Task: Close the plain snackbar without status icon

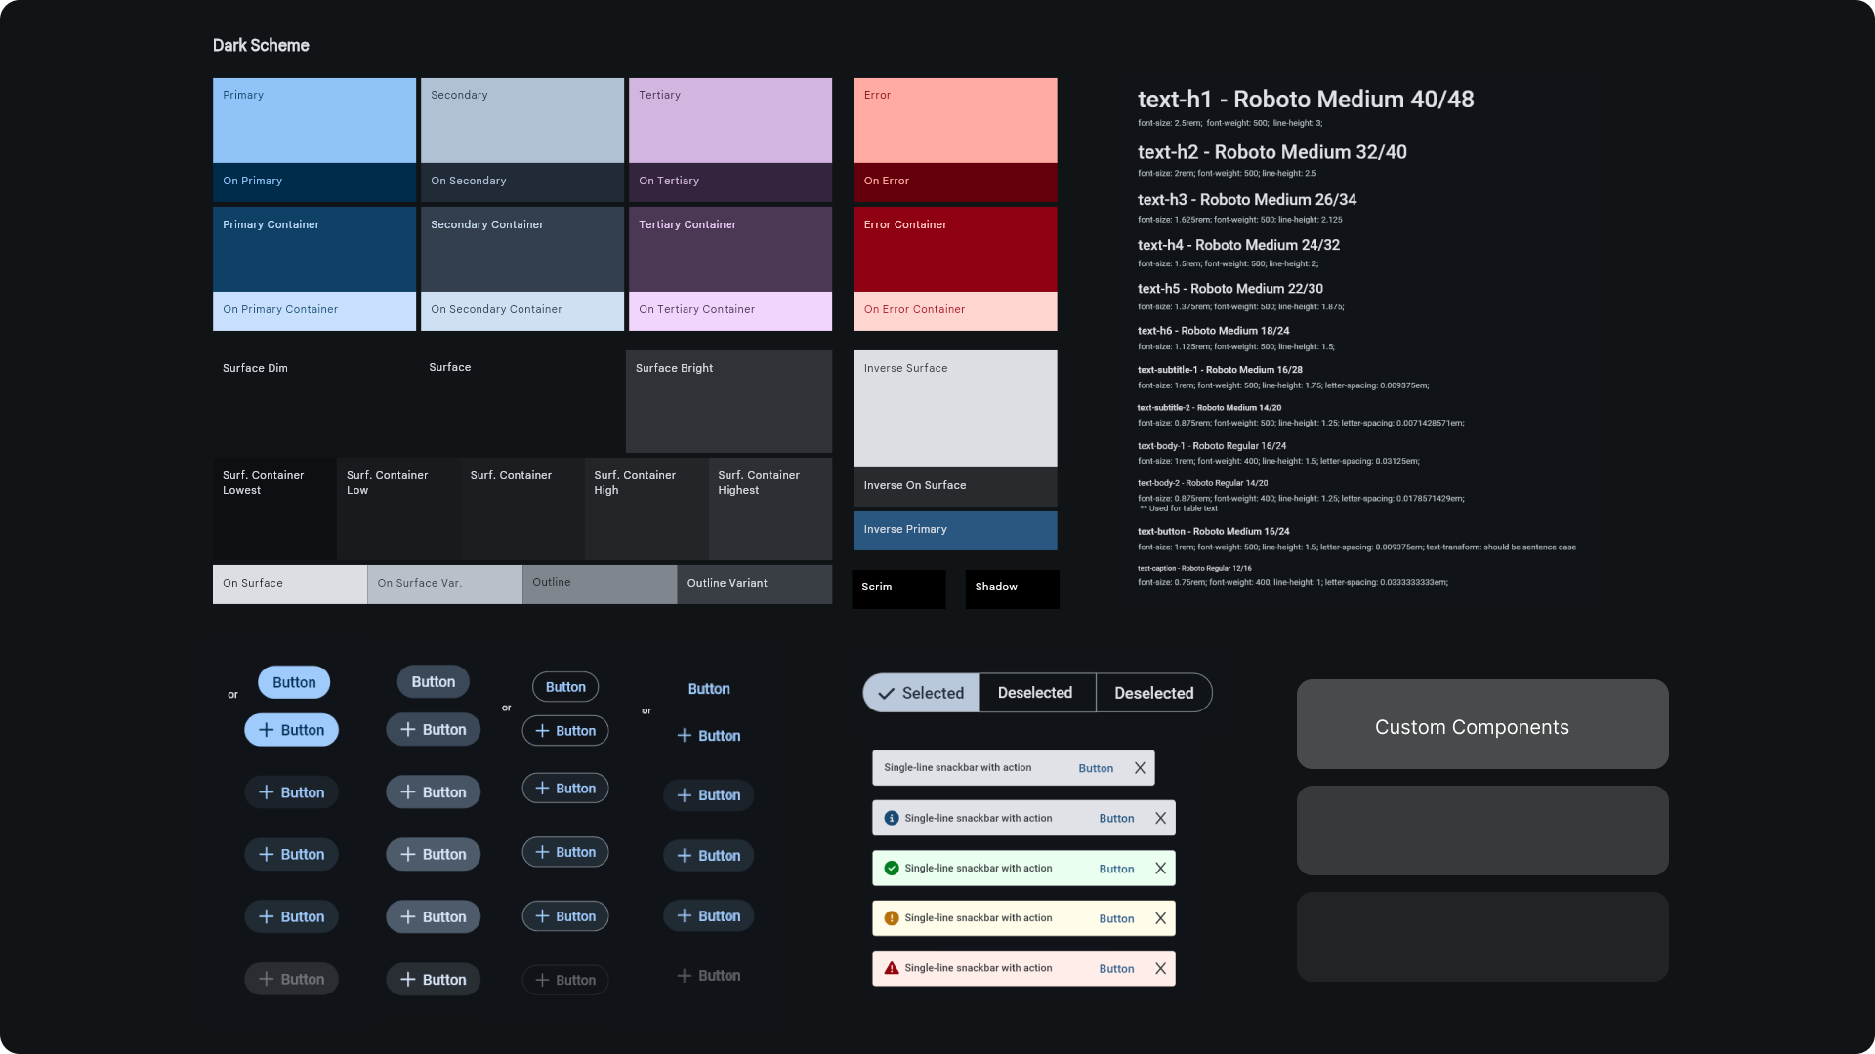Action: (1140, 768)
